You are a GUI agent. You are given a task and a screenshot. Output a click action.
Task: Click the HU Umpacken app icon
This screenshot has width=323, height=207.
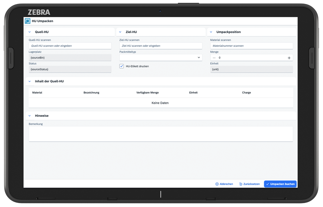[27, 21]
